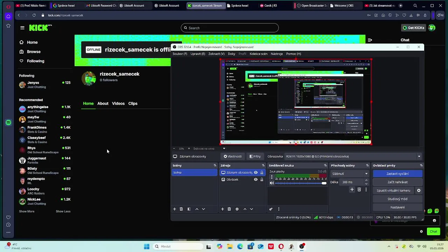Click the OBS preview canvas

pyautogui.click(x=296, y=101)
